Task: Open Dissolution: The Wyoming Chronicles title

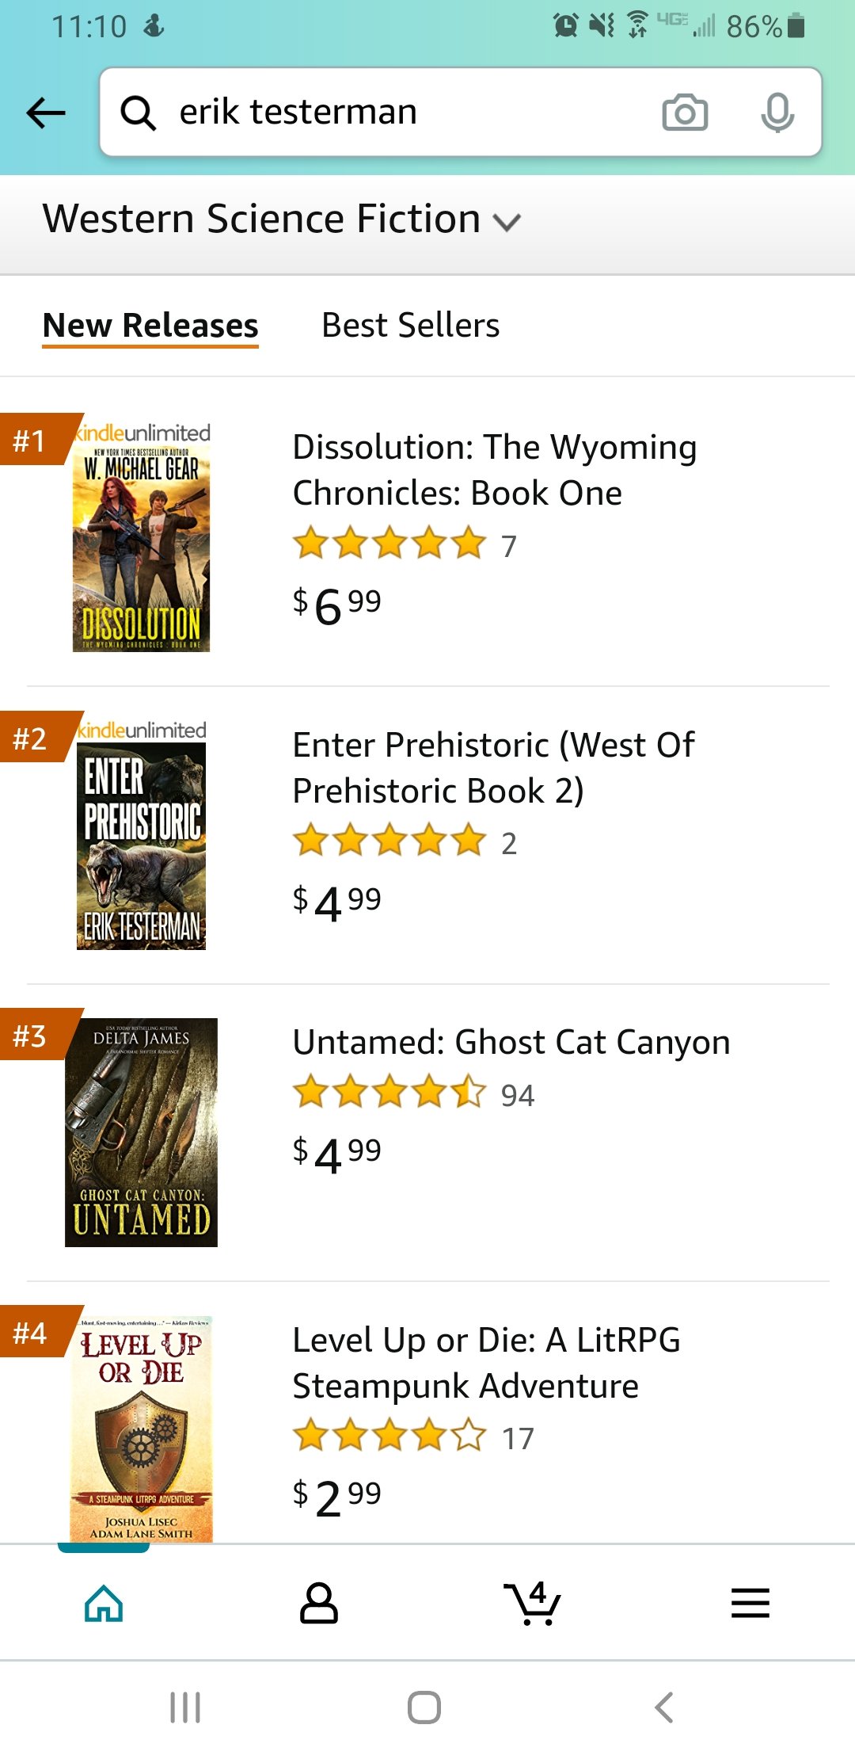Action: click(494, 470)
